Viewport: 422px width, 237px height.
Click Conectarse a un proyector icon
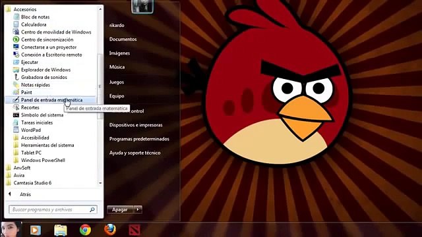tap(16, 47)
